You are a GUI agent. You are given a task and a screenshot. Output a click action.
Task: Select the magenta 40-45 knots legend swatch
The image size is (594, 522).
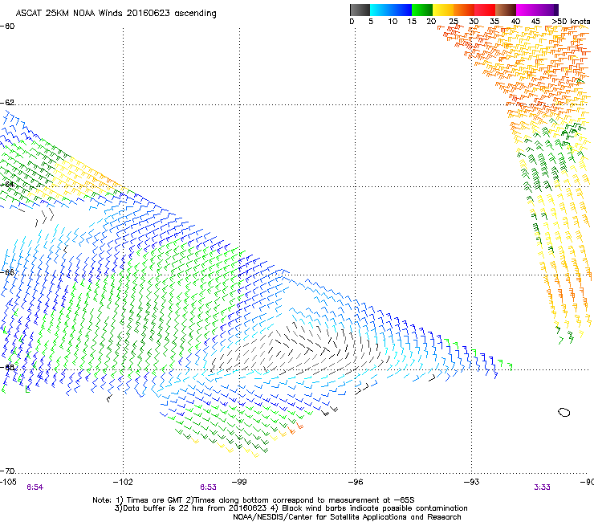[x=527, y=10]
